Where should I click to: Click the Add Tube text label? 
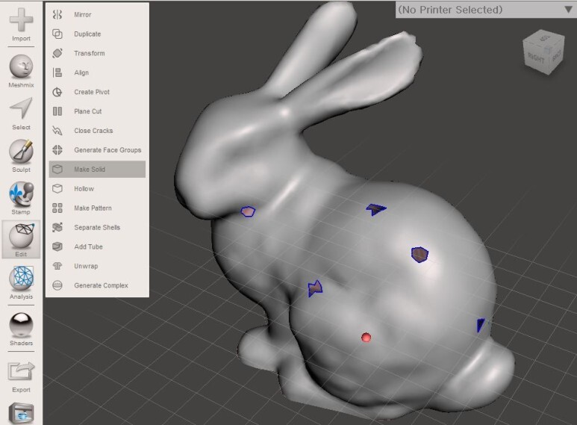88,246
